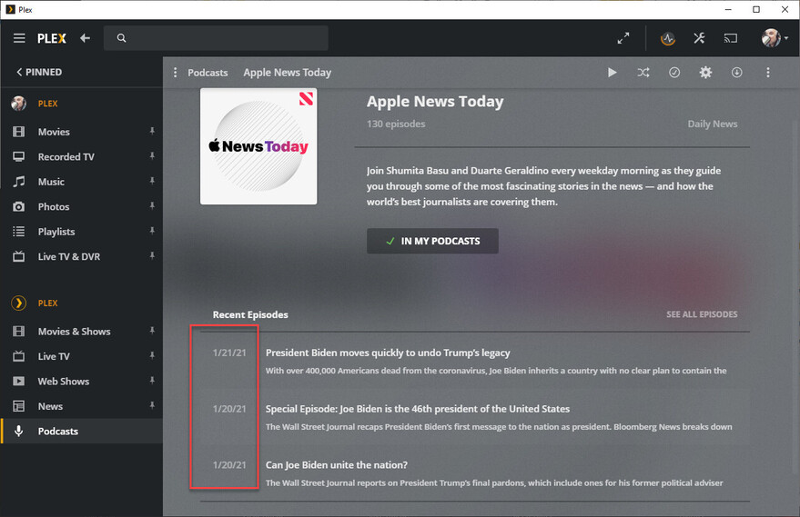
Task: Unpin the Photos library
Action: [152, 206]
